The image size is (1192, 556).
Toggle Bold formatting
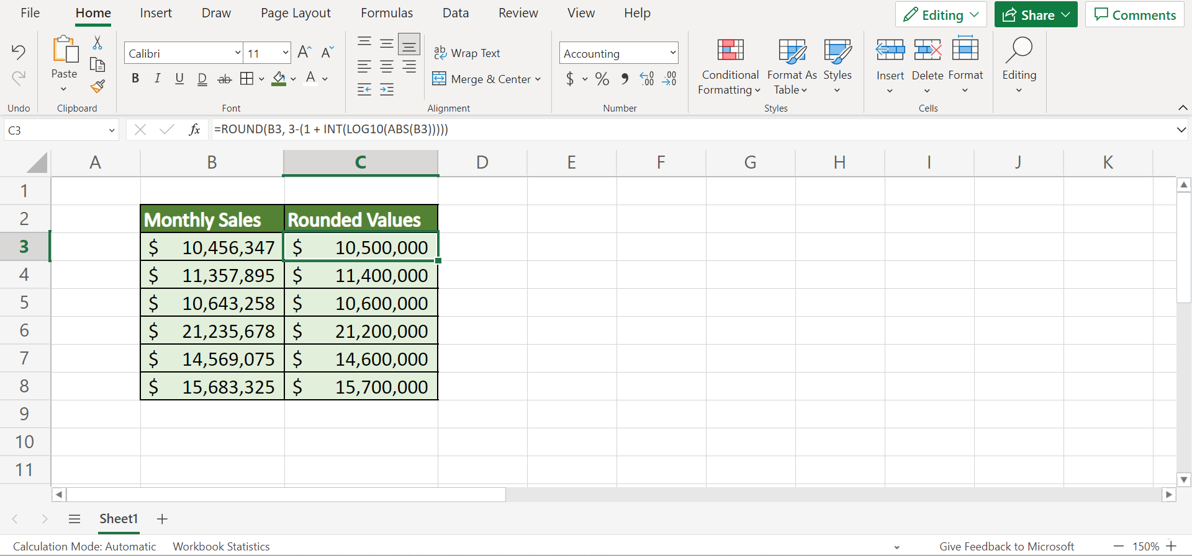(x=135, y=79)
